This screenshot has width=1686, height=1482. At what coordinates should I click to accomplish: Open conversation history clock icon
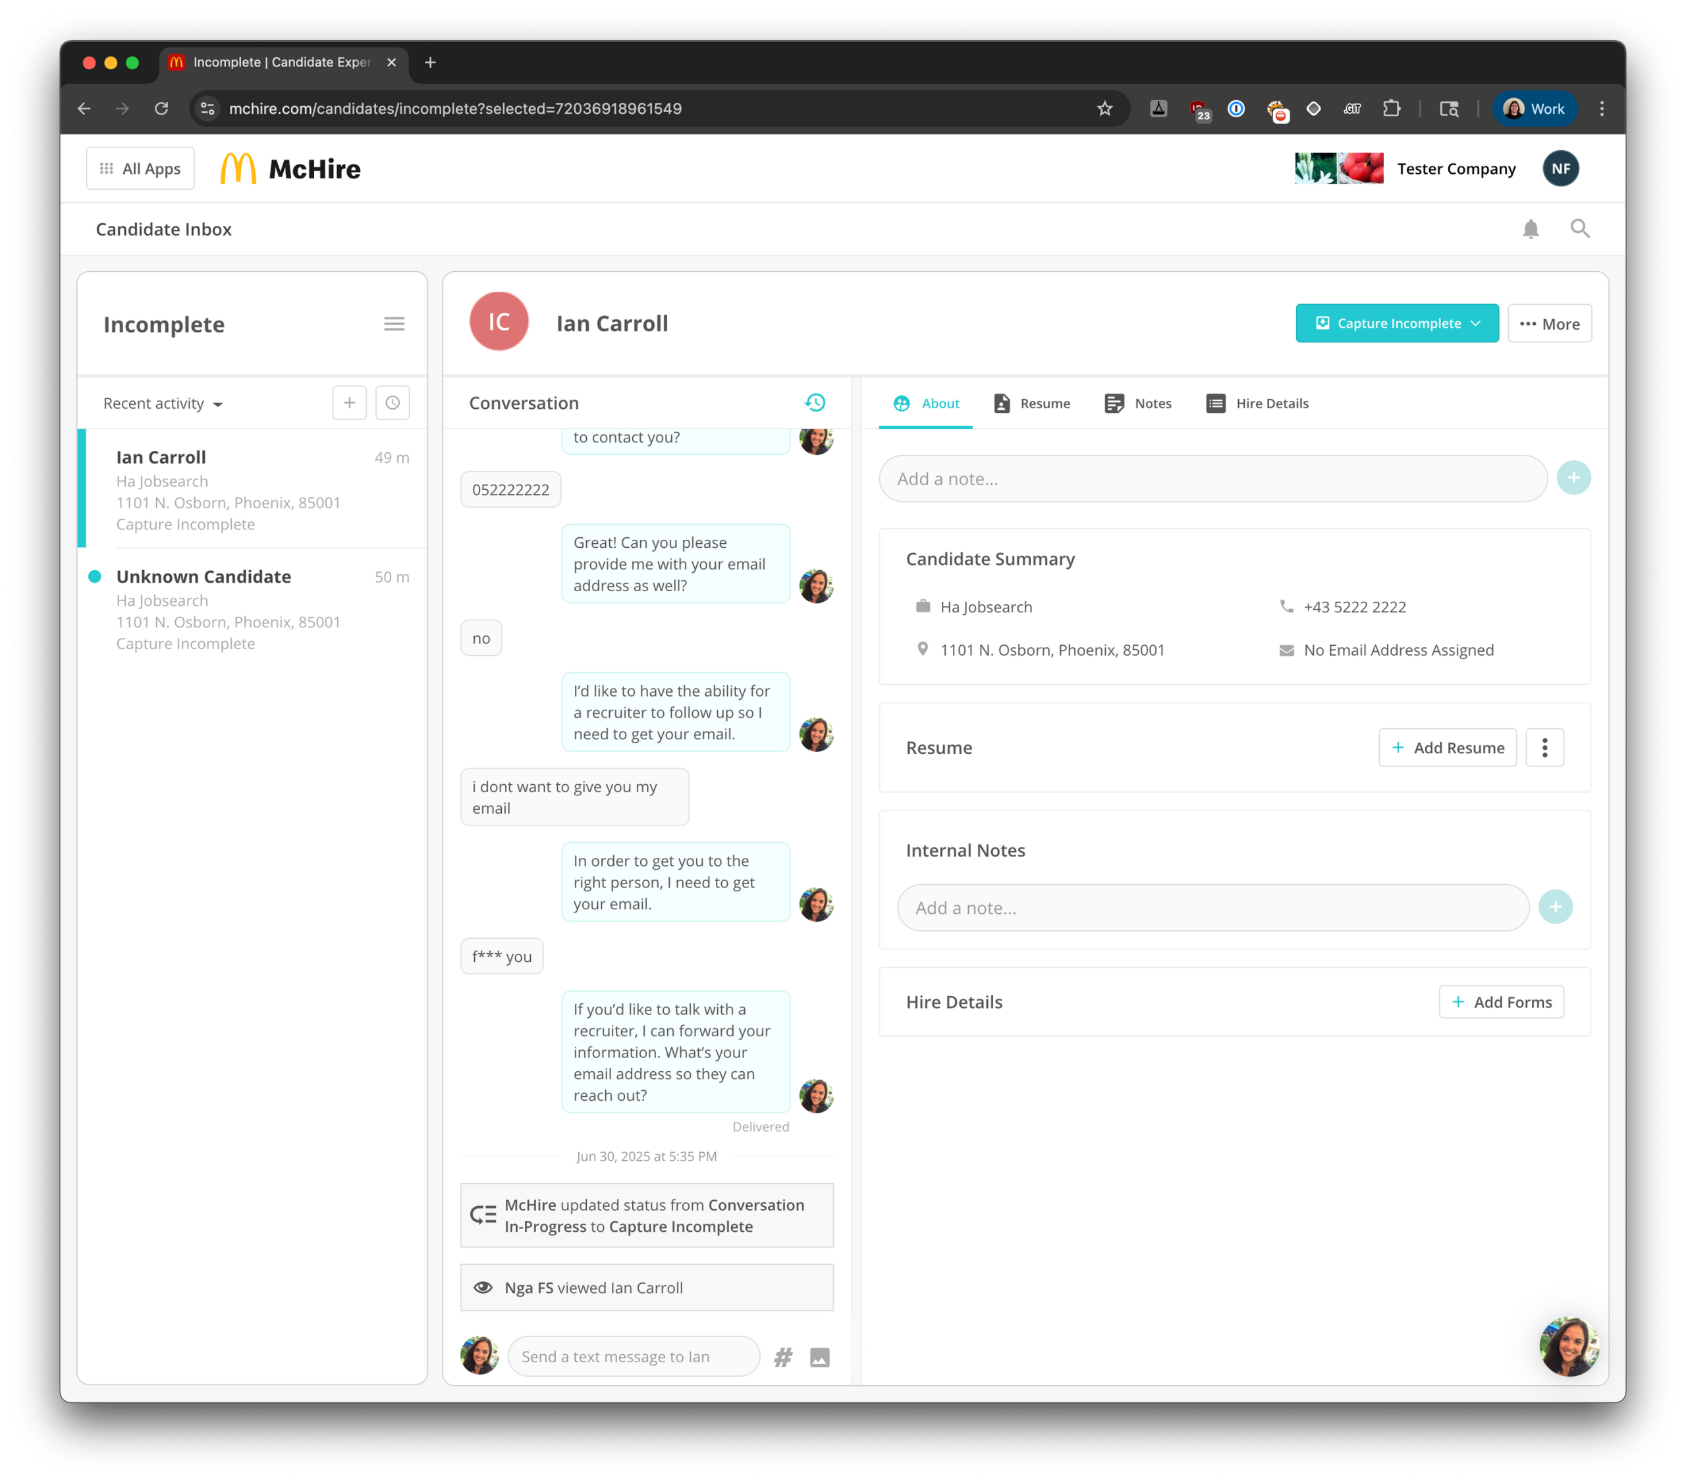tap(815, 402)
